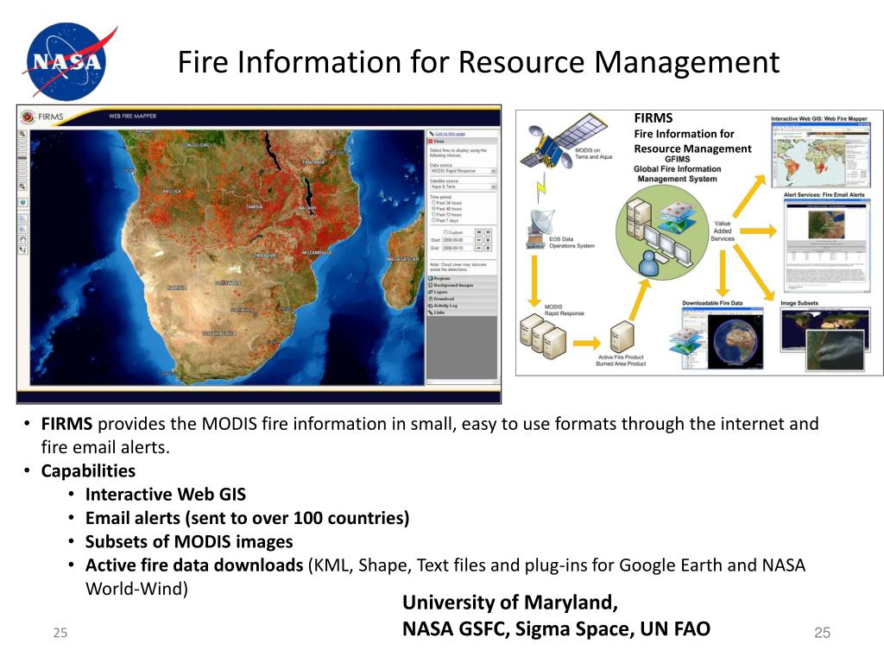Click the WEB FIRE MAPPER header title
This screenshot has width=884, height=663.
(x=132, y=117)
